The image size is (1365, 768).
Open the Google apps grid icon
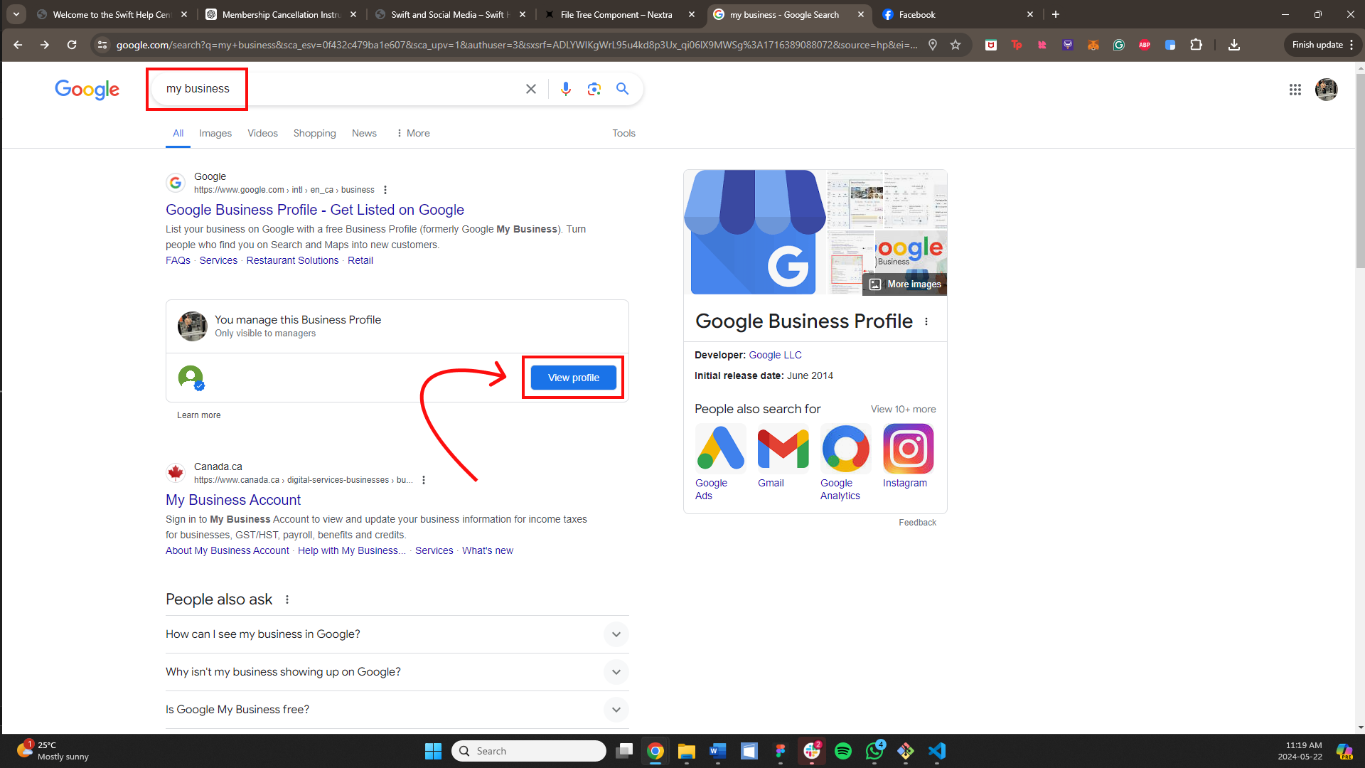point(1295,90)
